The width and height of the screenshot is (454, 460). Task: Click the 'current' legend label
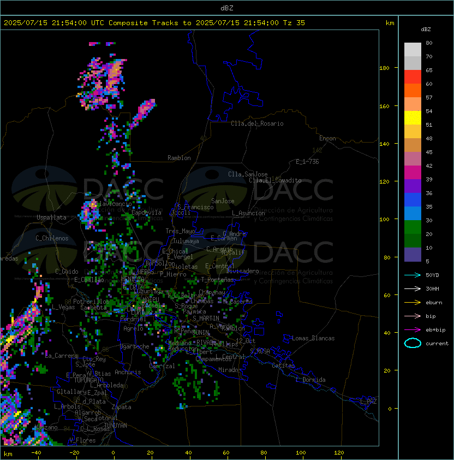pos(437,344)
